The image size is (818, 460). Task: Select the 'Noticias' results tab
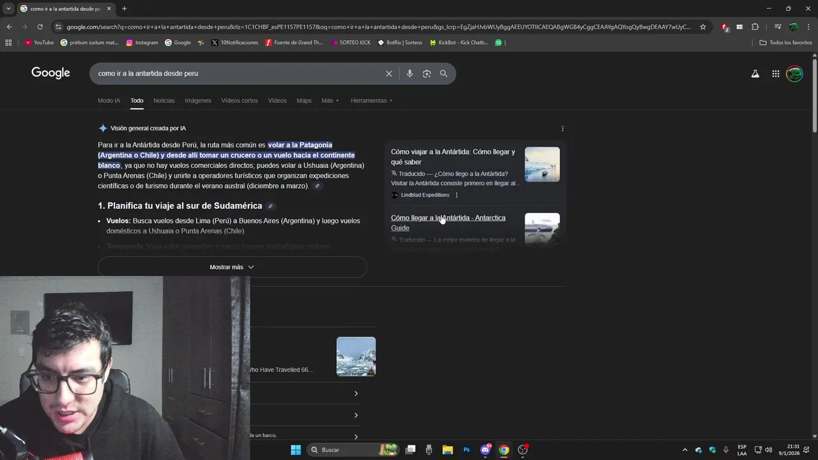point(164,100)
